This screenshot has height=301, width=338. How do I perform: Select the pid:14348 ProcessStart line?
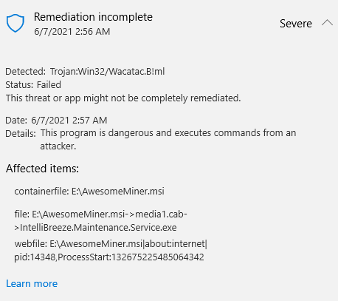coord(109,257)
